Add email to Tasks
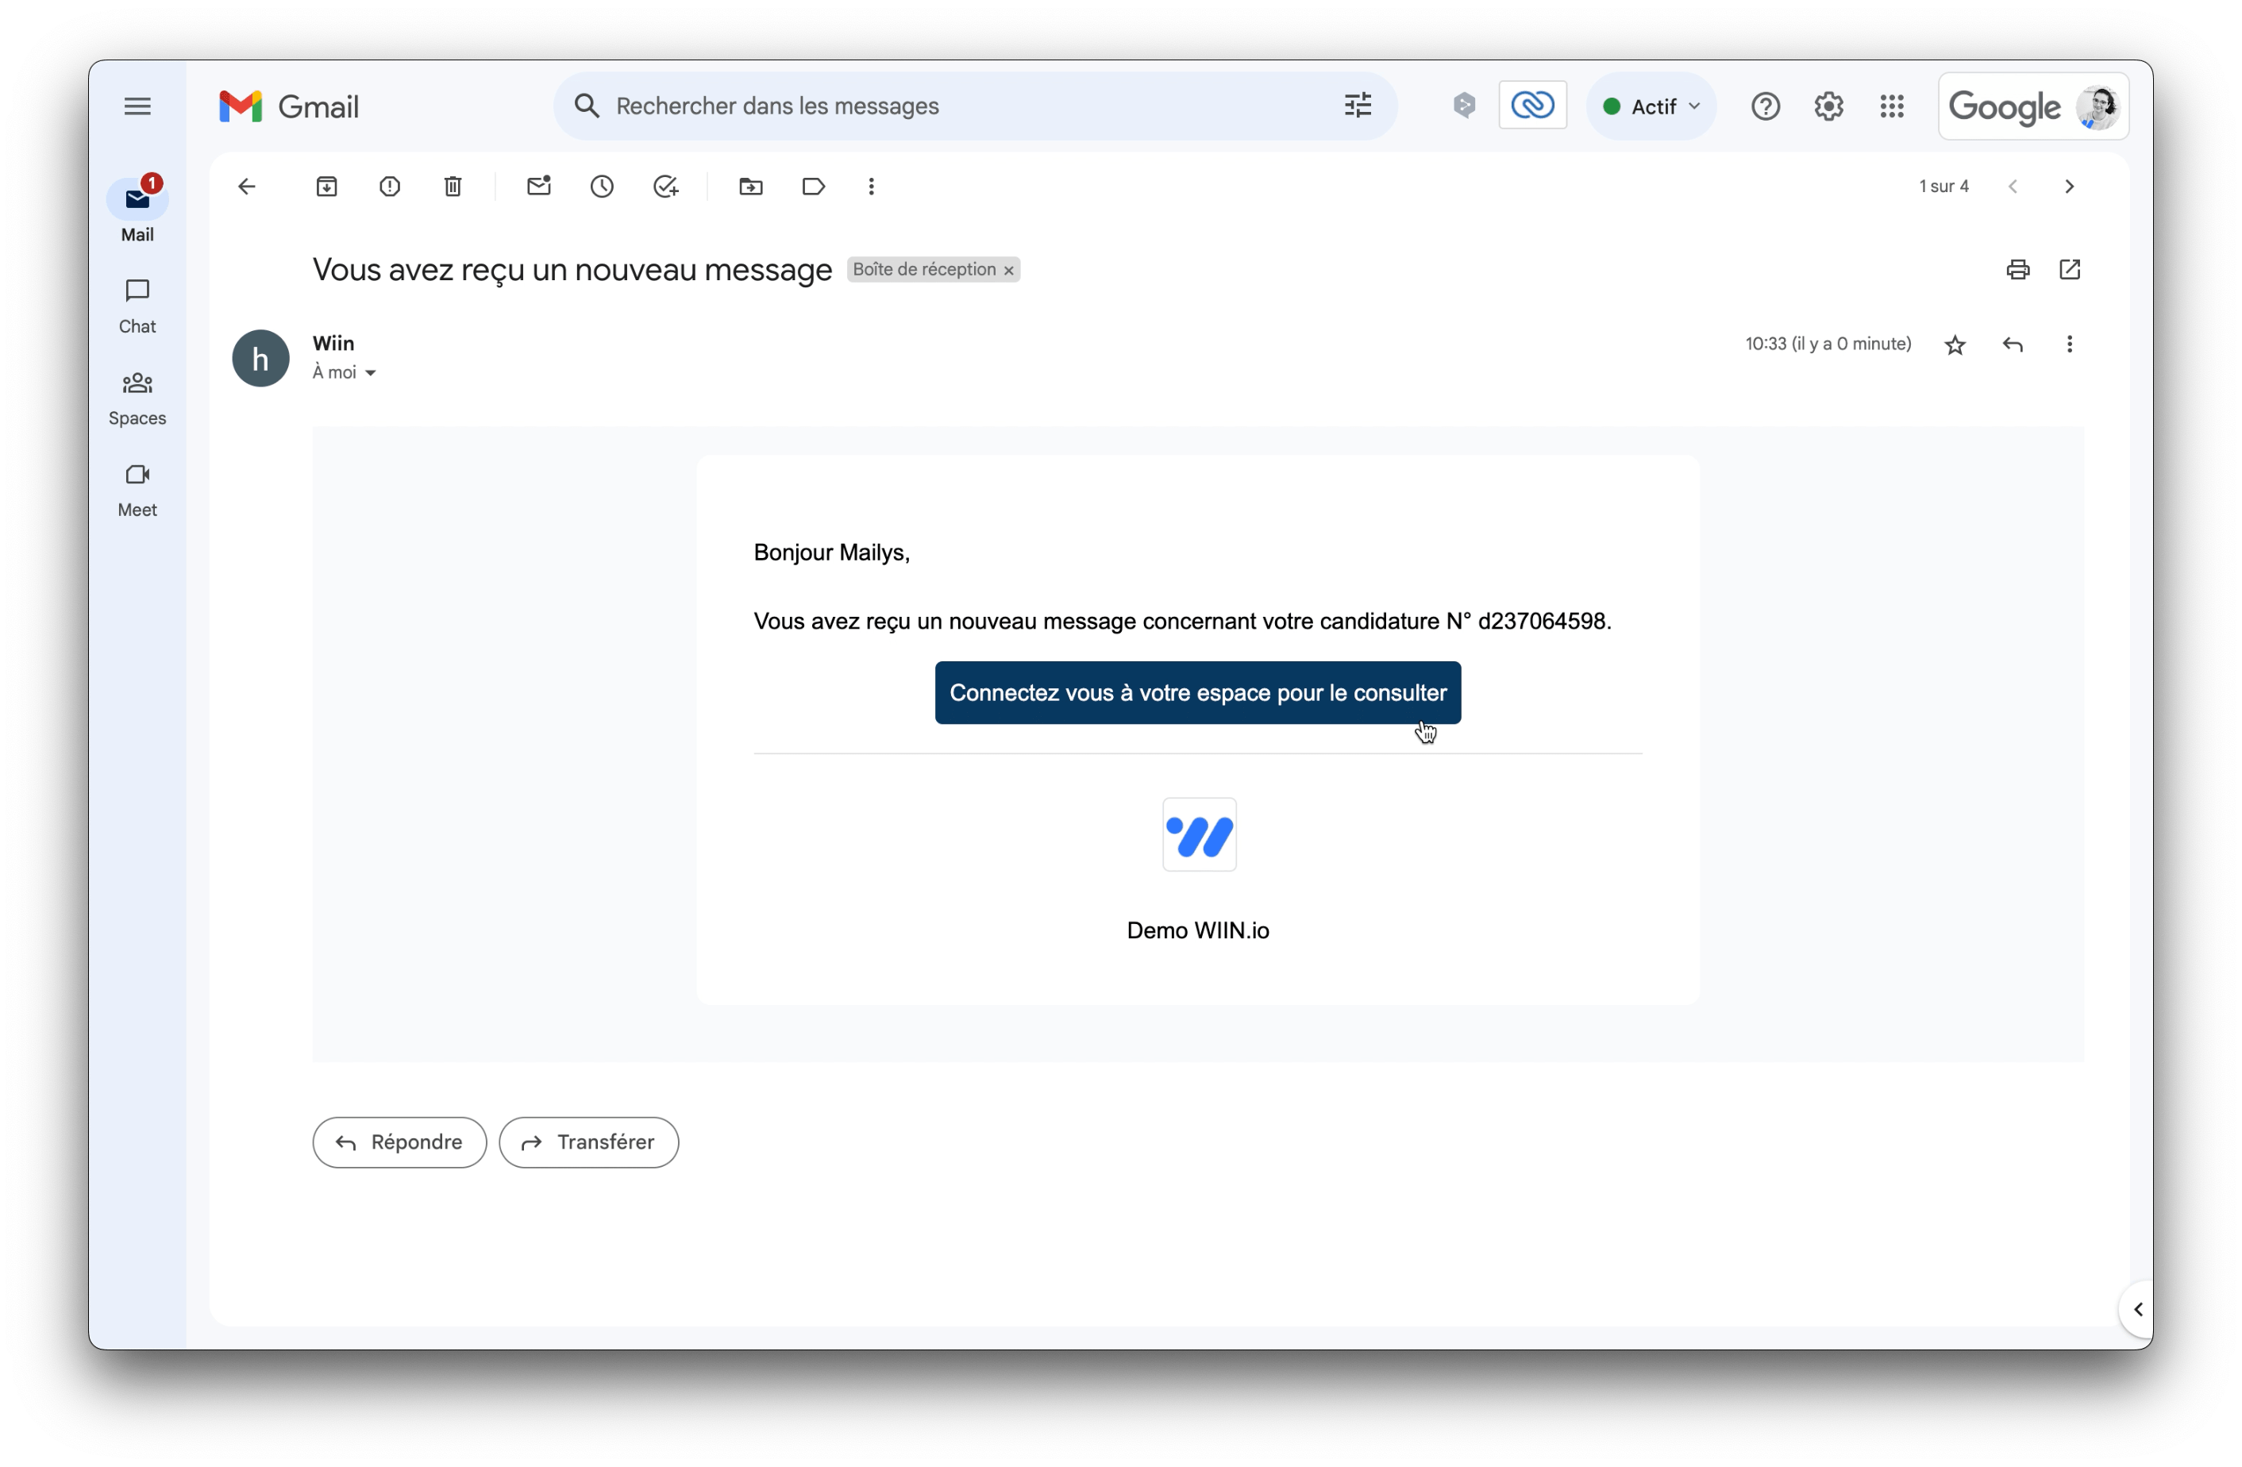 point(666,187)
